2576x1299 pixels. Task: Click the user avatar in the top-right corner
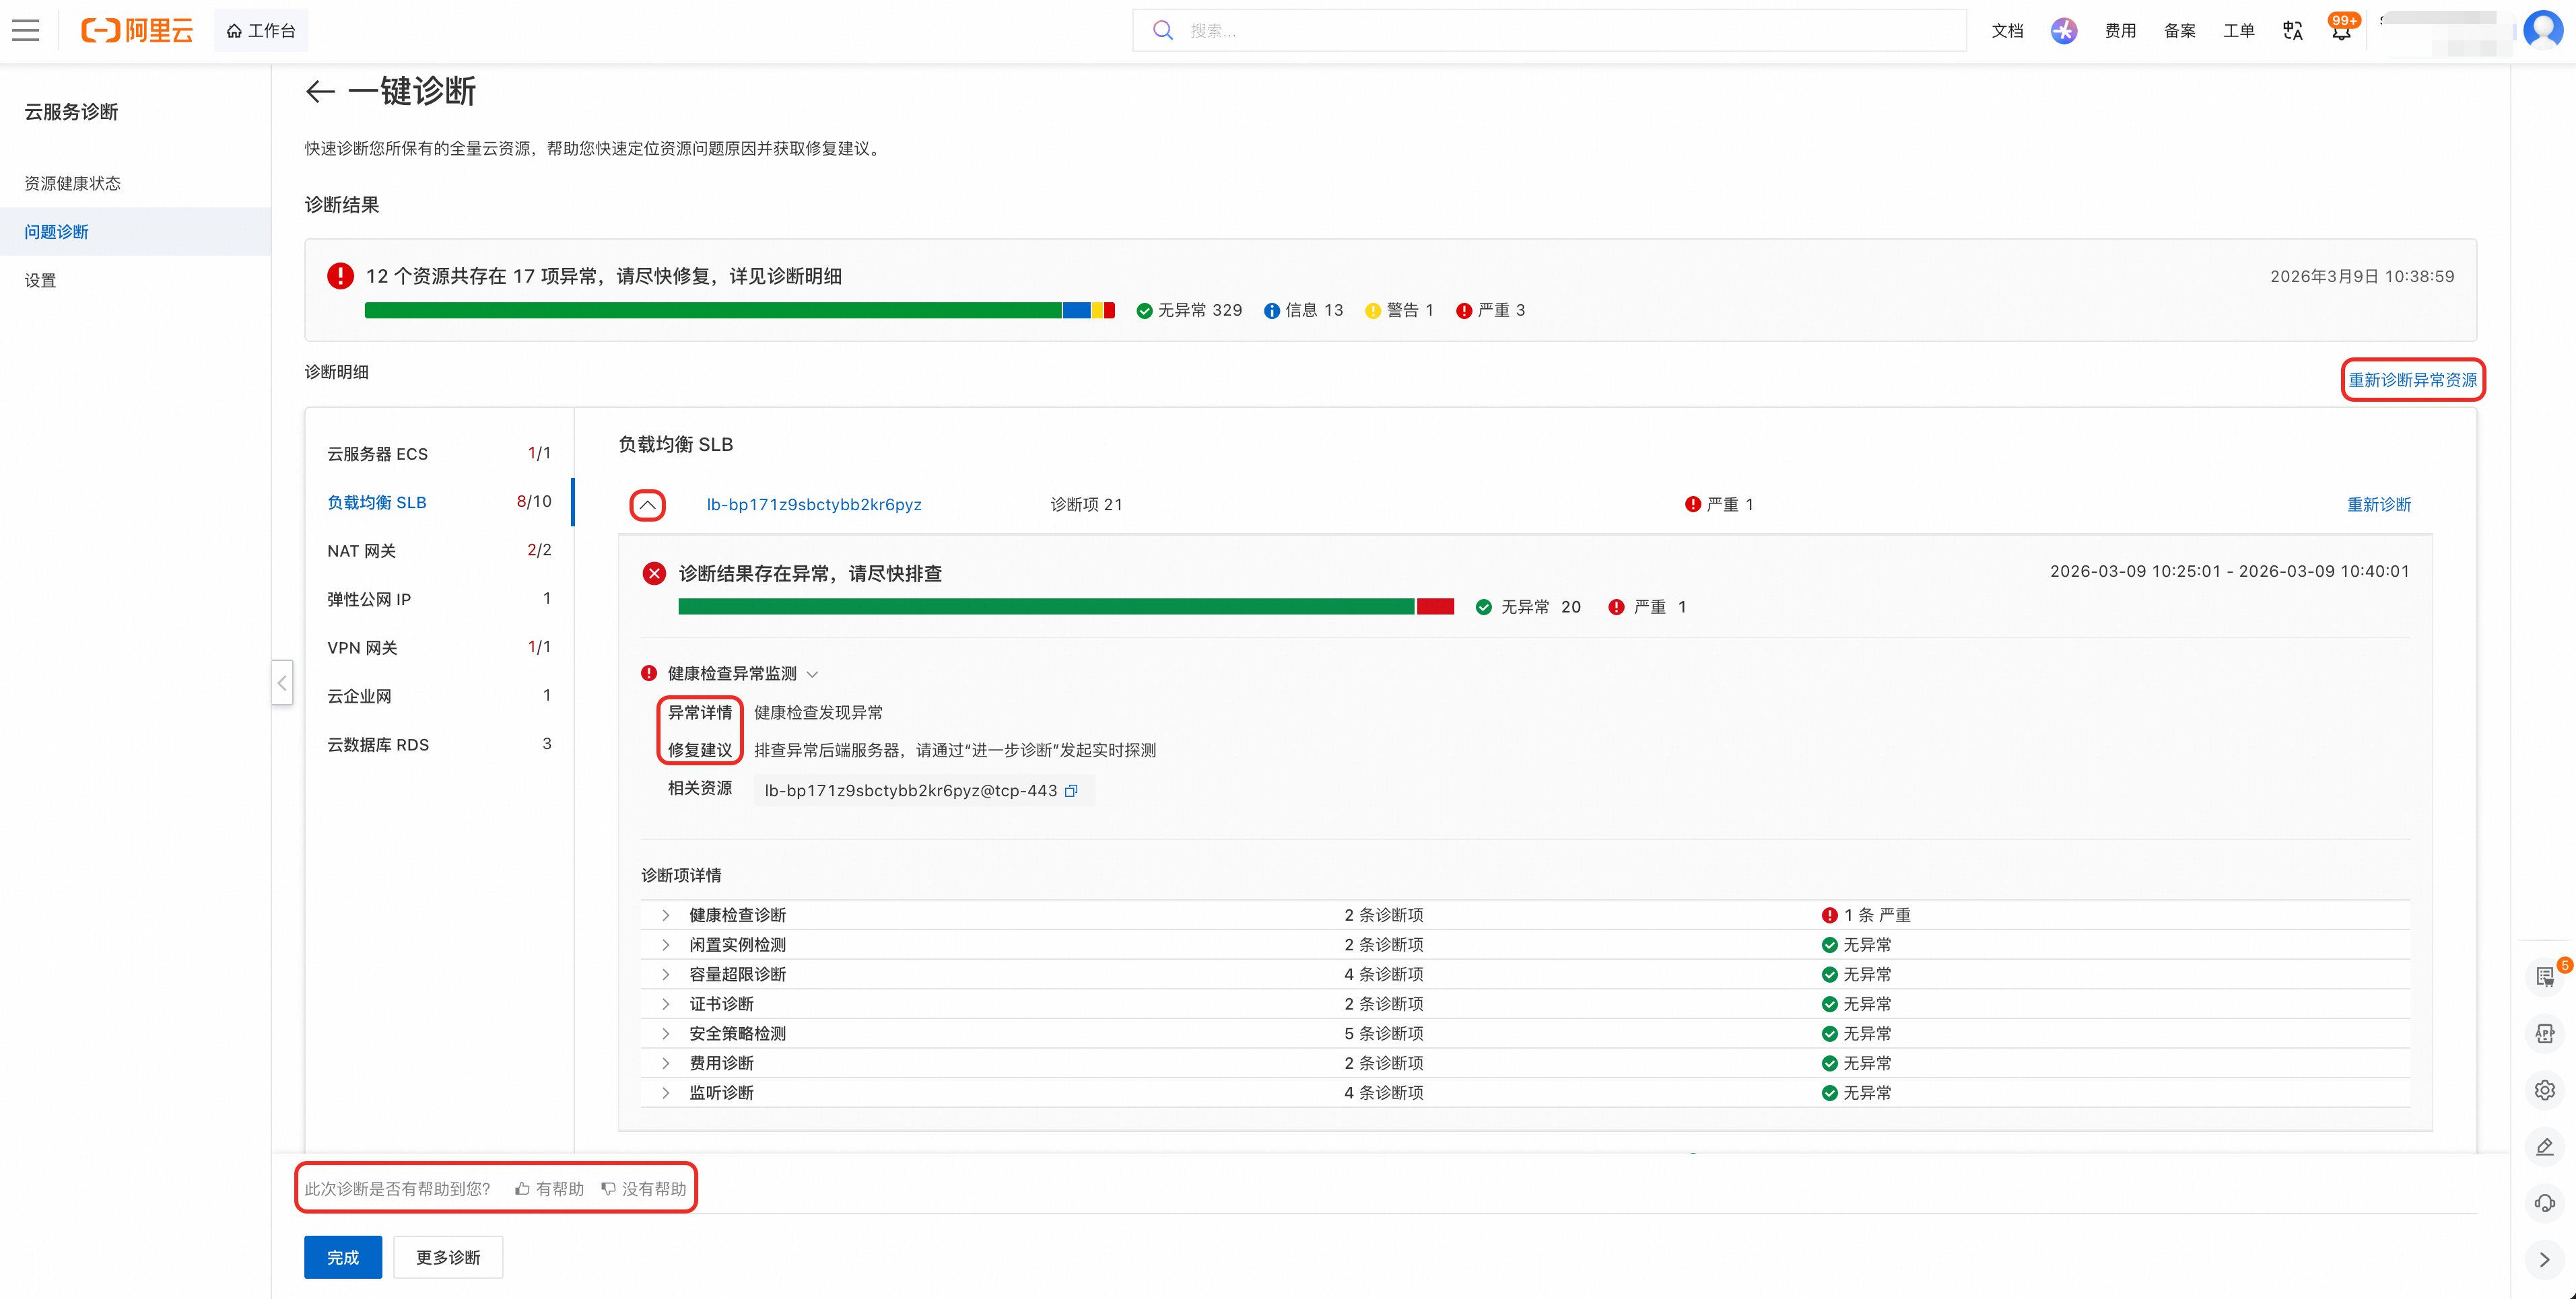[x=2543, y=30]
